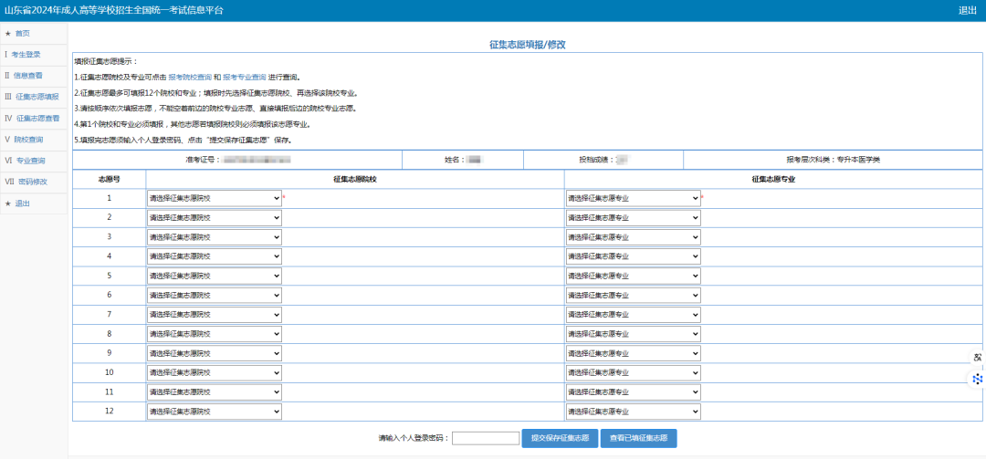Open 专业查询 sidebar item
Image resolution: width=986 pixels, height=459 pixels.
pos(31,161)
